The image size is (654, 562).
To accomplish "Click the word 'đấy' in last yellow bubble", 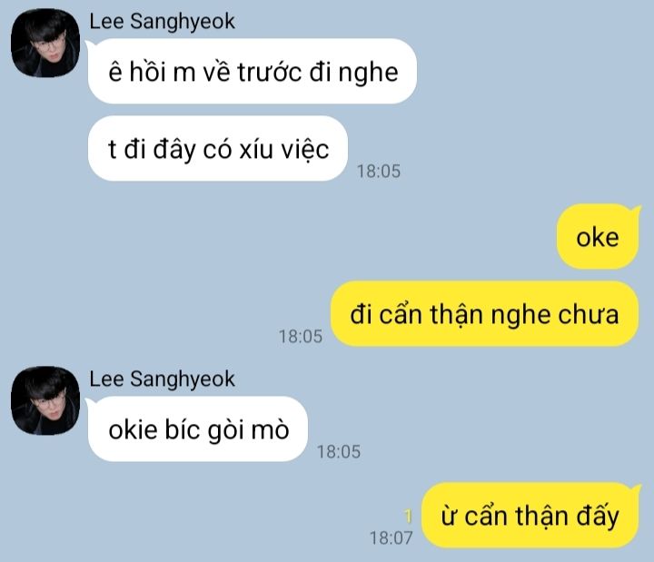I will [x=598, y=517].
